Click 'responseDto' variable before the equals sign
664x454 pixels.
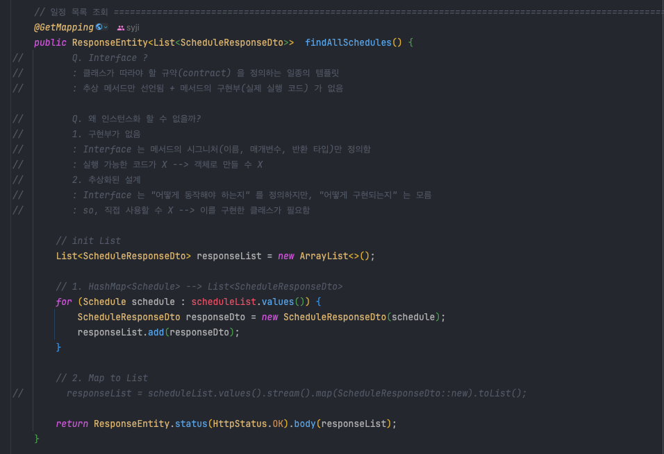coord(215,317)
